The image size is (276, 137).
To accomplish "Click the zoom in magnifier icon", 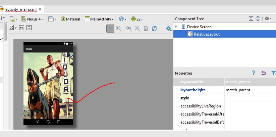I will click(x=129, y=29).
